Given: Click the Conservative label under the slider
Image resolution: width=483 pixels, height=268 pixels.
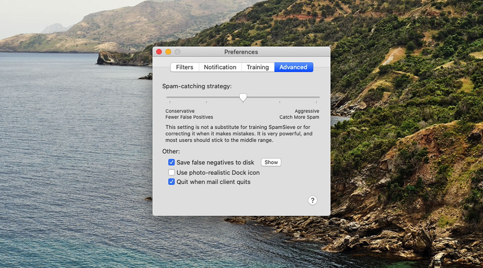Looking at the screenshot, I should click(x=180, y=111).
